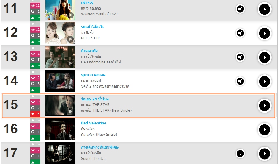This screenshot has height=164, width=278.
Task: Play rank 15 THE STAR song
Action: point(264,106)
